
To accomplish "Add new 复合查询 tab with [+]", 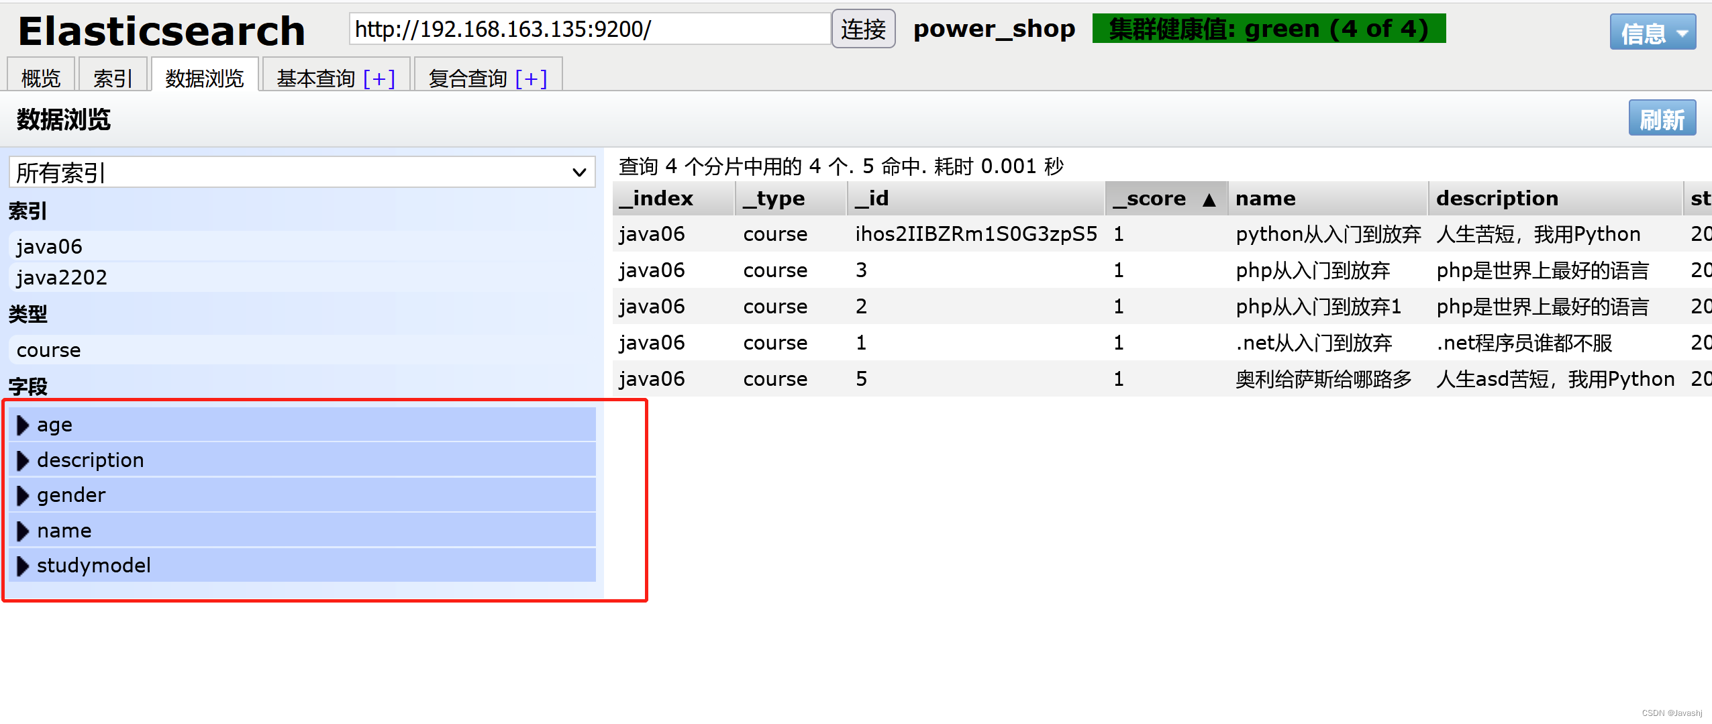I will point(531,79).
